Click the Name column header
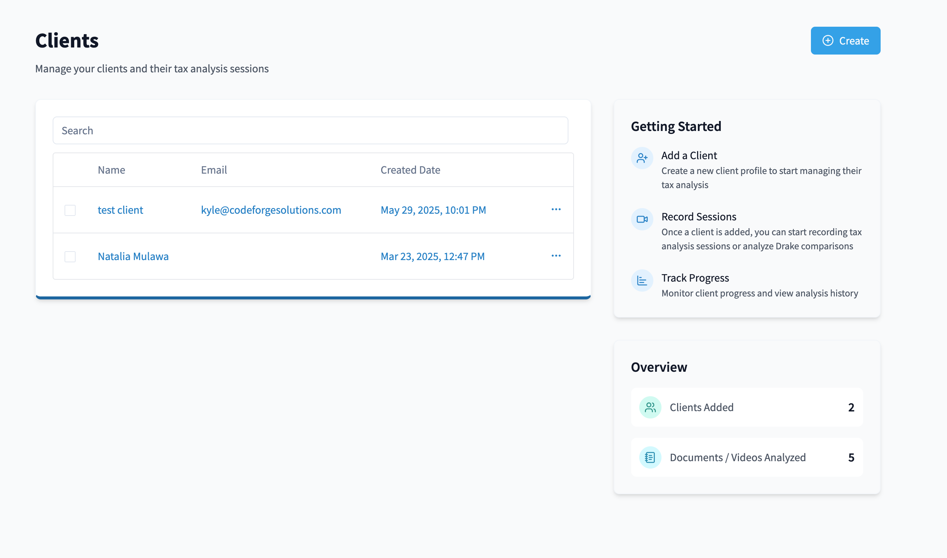Screen dimensions: 947x558 [x=111, y=170]
